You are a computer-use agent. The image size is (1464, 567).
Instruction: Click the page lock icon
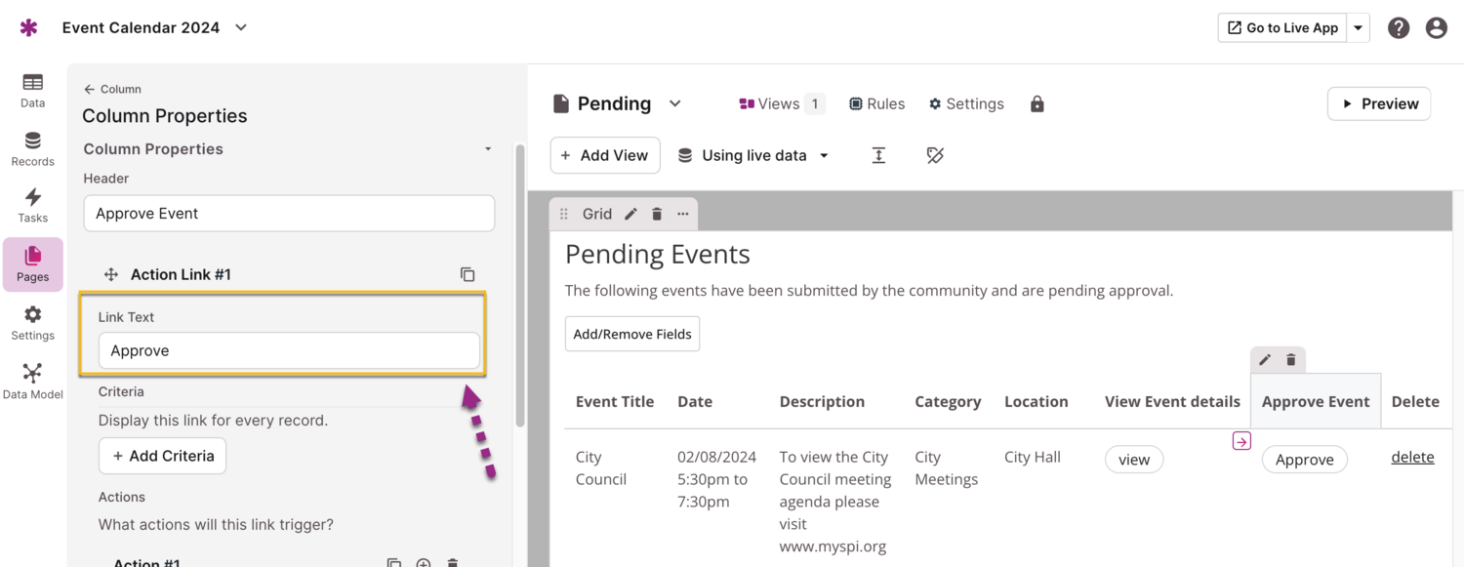[x=1037, y=103]
